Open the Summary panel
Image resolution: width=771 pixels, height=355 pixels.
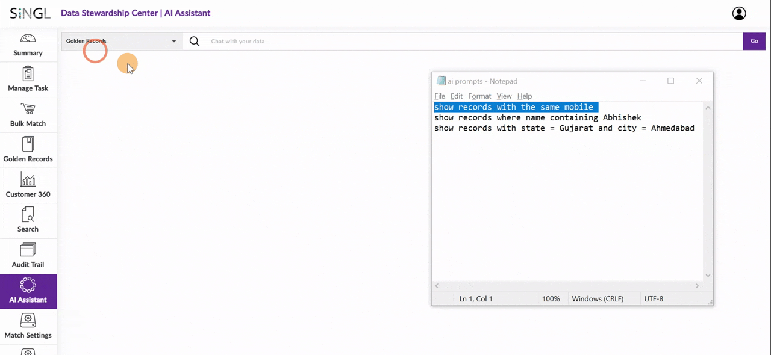tap(28, 45)
